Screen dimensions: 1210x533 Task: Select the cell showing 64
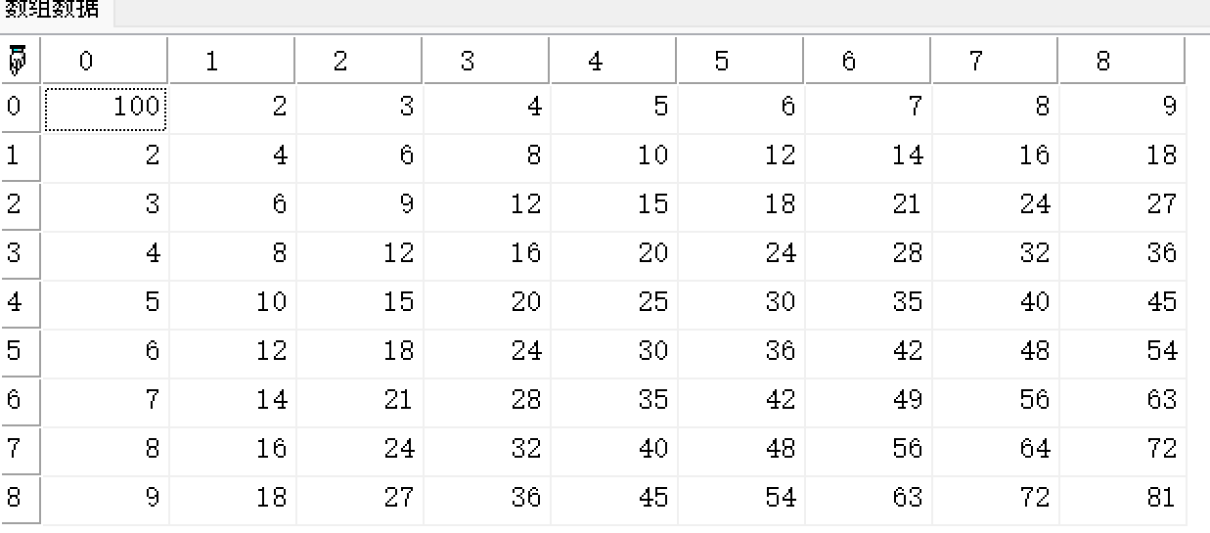coord(996,450)
